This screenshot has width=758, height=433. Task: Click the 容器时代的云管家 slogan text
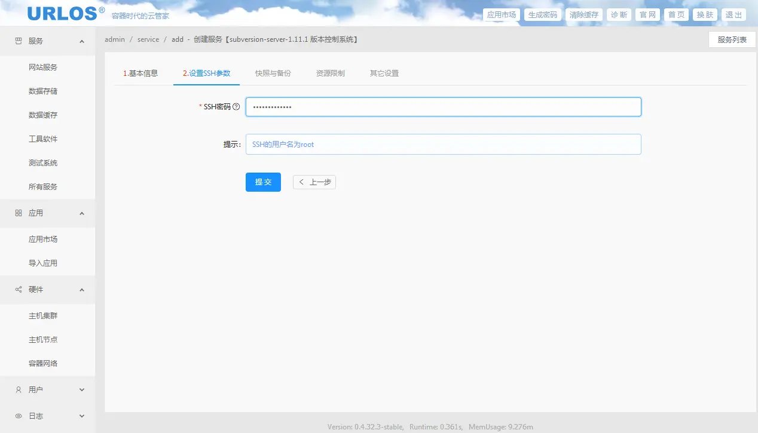140,16
